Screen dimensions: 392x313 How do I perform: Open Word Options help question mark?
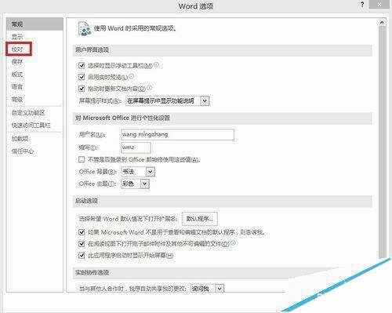(x=362, y=5)
